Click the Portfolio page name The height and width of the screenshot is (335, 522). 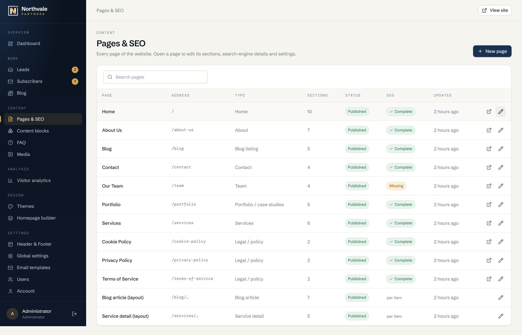click(x=111, y=205)
